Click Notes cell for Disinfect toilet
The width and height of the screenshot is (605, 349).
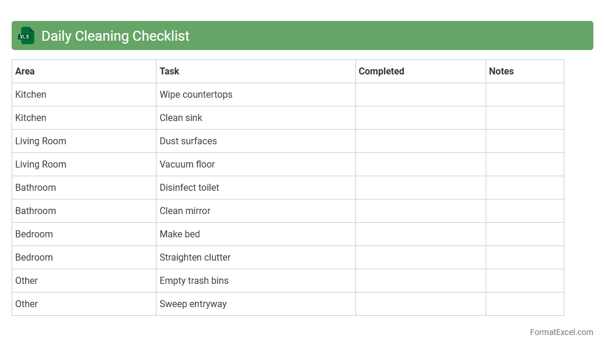[x=525, y=187]
